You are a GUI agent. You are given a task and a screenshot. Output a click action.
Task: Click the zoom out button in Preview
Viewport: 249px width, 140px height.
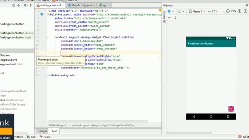pyautogui.click(x=228, y=11)
